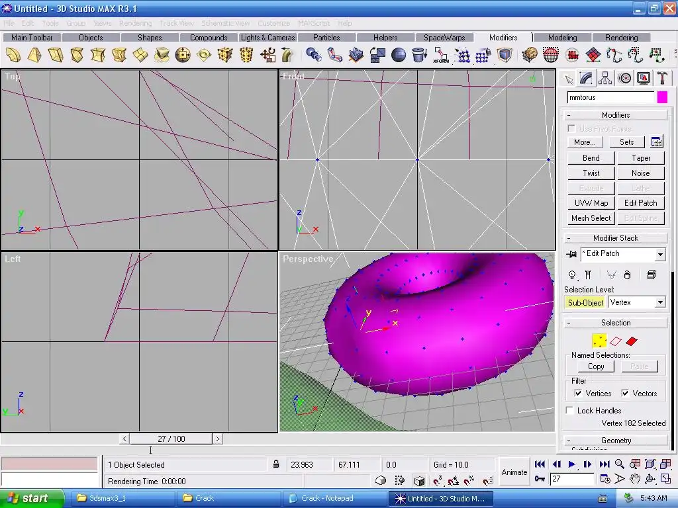Switch to the Objects toolbar tab
The width and height of the screenshot is (678, 508).
(x=91, y=38)
